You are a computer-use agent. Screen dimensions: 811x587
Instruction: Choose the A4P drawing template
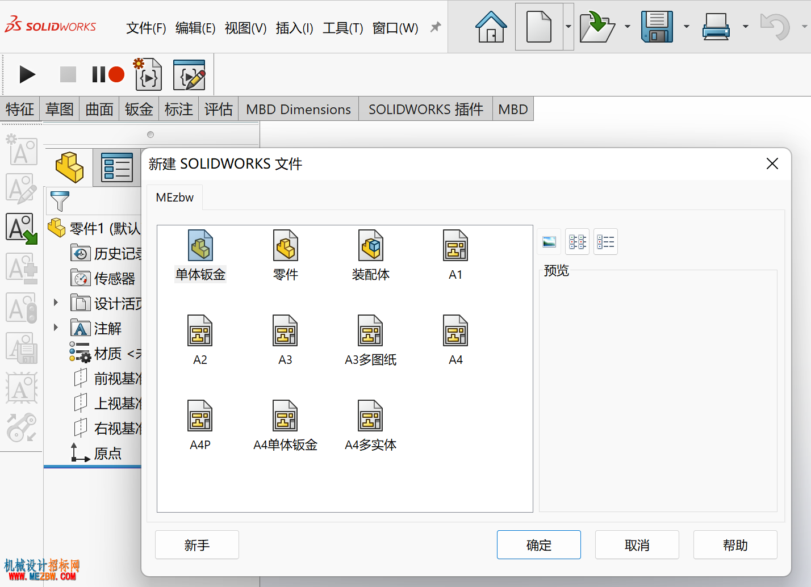(x=200, y=426)
